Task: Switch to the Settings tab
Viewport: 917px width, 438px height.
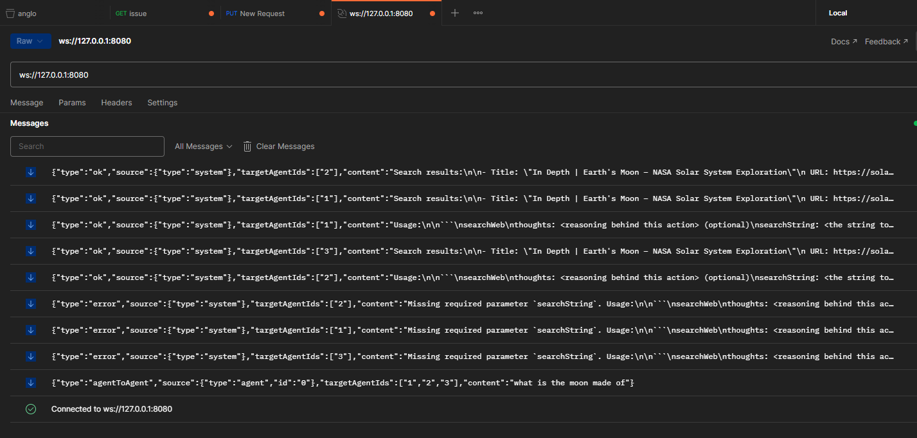Action: click(x=163, y=103)
